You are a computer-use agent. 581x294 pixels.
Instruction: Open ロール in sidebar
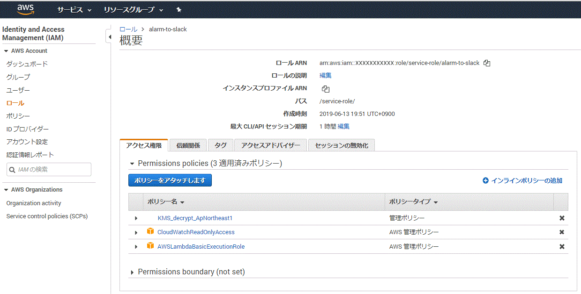tap(15, 103)
